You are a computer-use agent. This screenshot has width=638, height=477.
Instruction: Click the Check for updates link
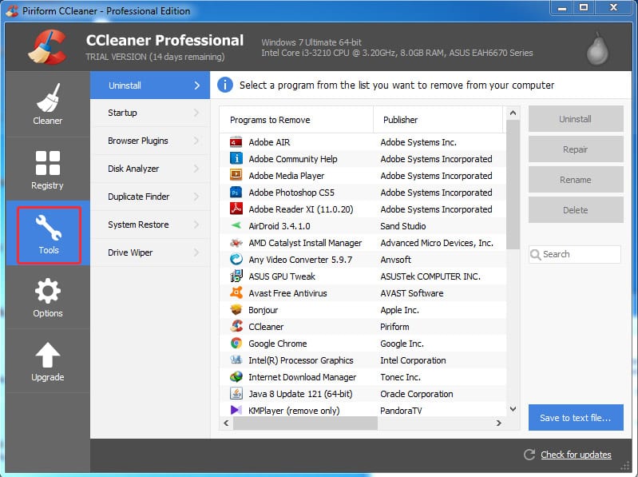[x=576, y=455]
